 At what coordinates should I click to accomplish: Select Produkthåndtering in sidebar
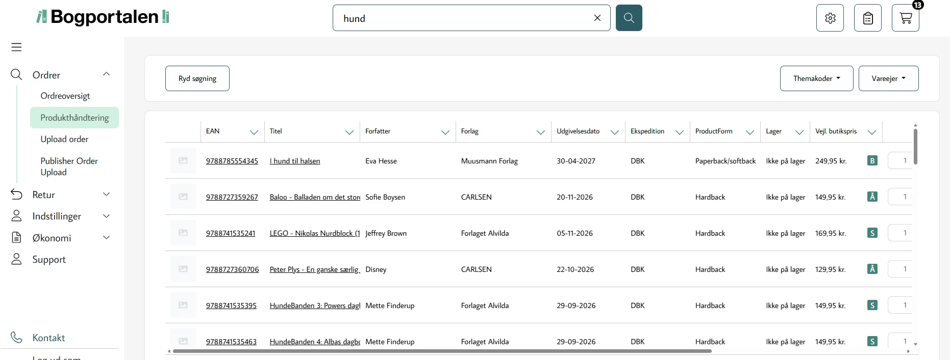74,118
